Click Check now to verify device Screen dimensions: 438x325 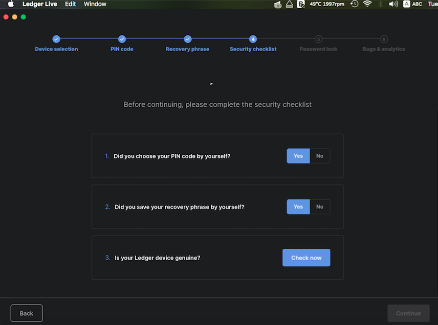click(x=306, y=258)
